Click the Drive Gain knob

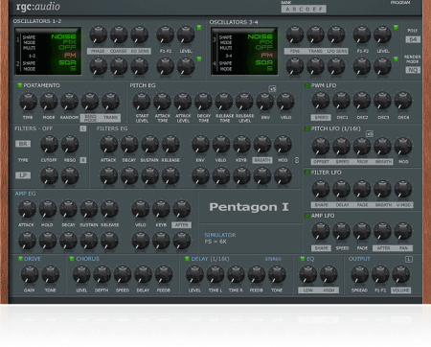coord(30,274)
